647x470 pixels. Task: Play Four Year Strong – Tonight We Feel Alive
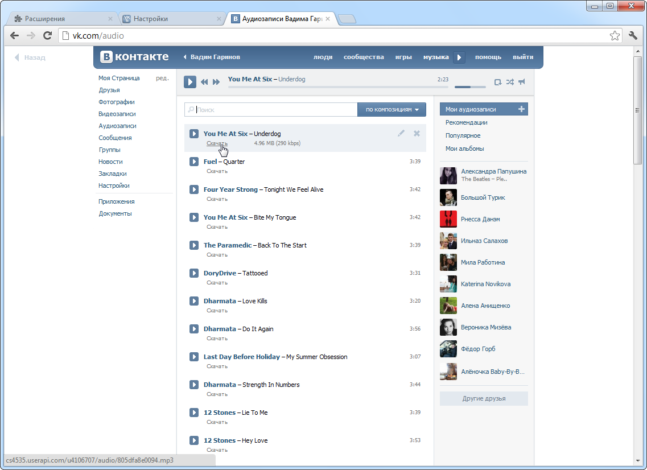[194, 189]
